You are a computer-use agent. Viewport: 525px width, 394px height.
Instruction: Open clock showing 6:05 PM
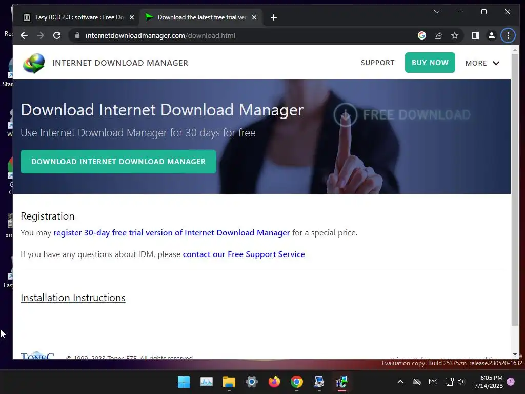coord(488,382)
